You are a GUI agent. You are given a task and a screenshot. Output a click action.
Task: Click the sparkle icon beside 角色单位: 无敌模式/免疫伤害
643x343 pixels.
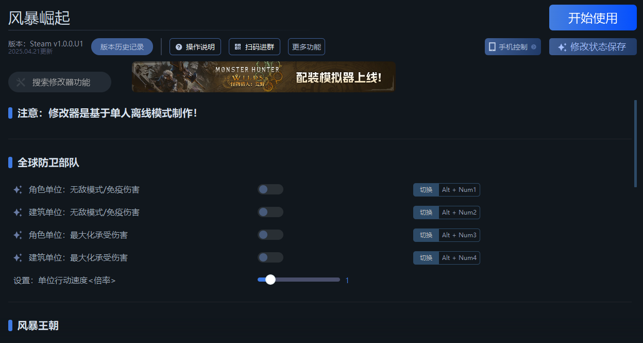pyautogui.click(x=18, y=190)
